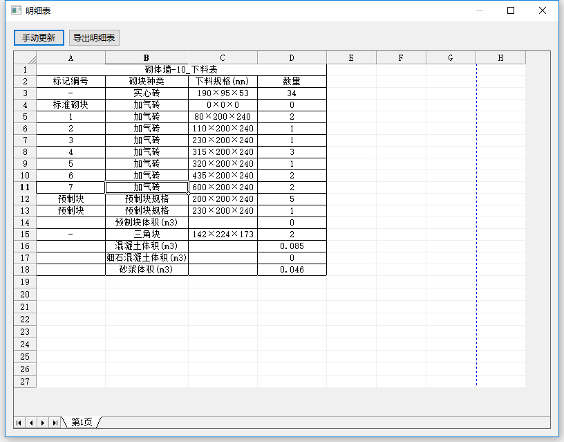The height and width of the screenshot is (442, 564).
Task: Click the 下料规格(mm) header cell
Action: point(223,82)
